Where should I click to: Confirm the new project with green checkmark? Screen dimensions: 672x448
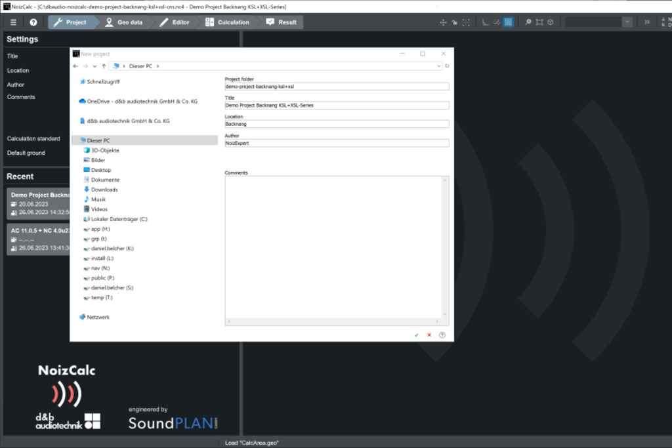tap(416, 335)
